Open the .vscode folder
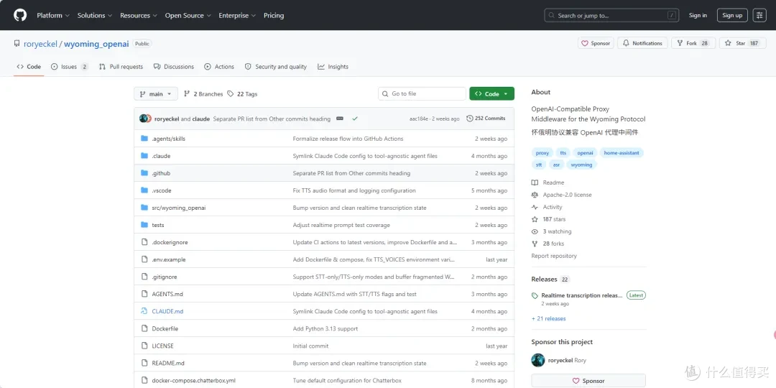This screenshot has width=776, height=388. coord(162,190)
